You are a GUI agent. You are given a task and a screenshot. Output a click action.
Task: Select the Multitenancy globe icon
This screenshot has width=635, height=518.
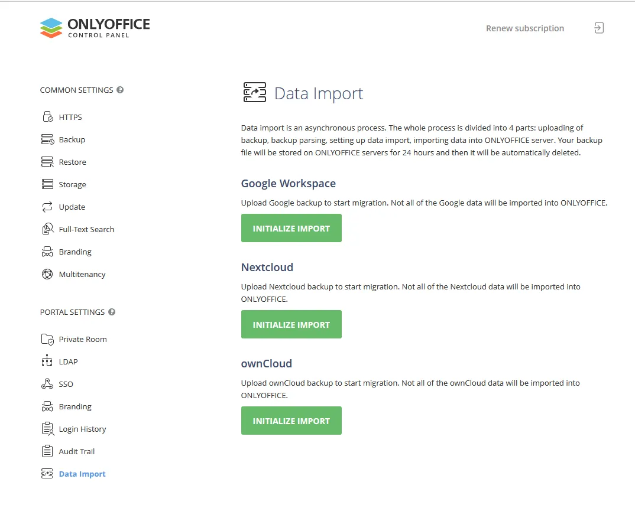47,273
